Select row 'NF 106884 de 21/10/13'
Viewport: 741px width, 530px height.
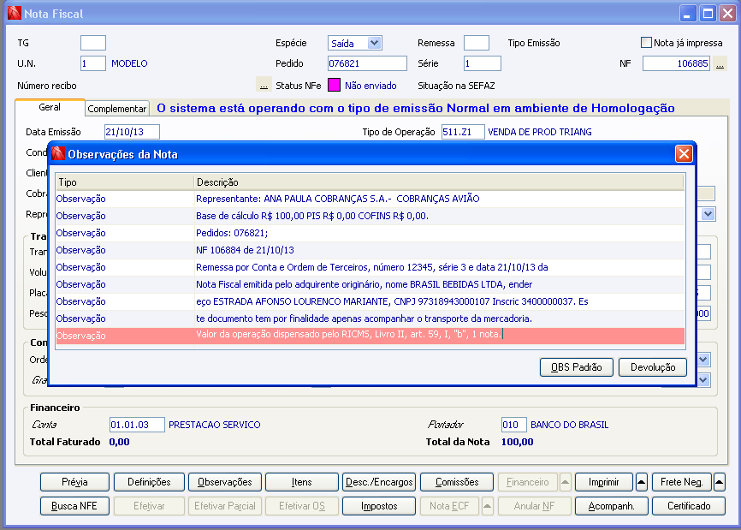pyautogui.click(x=370, y=250)
